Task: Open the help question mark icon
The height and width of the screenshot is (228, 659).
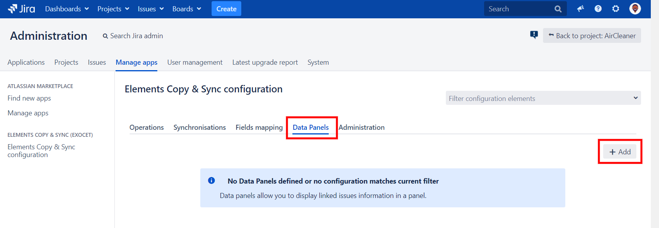Action: tap(598, 9)
